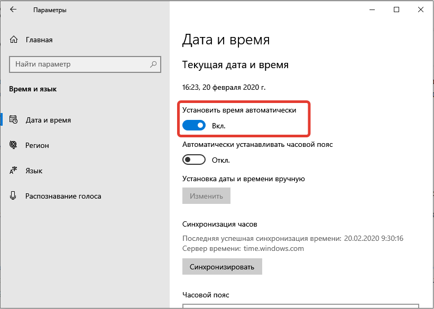The width and height of the screenshot is (434, 309).
Task: Click the Синхронизация часов heading
Action: coord(220,224)
